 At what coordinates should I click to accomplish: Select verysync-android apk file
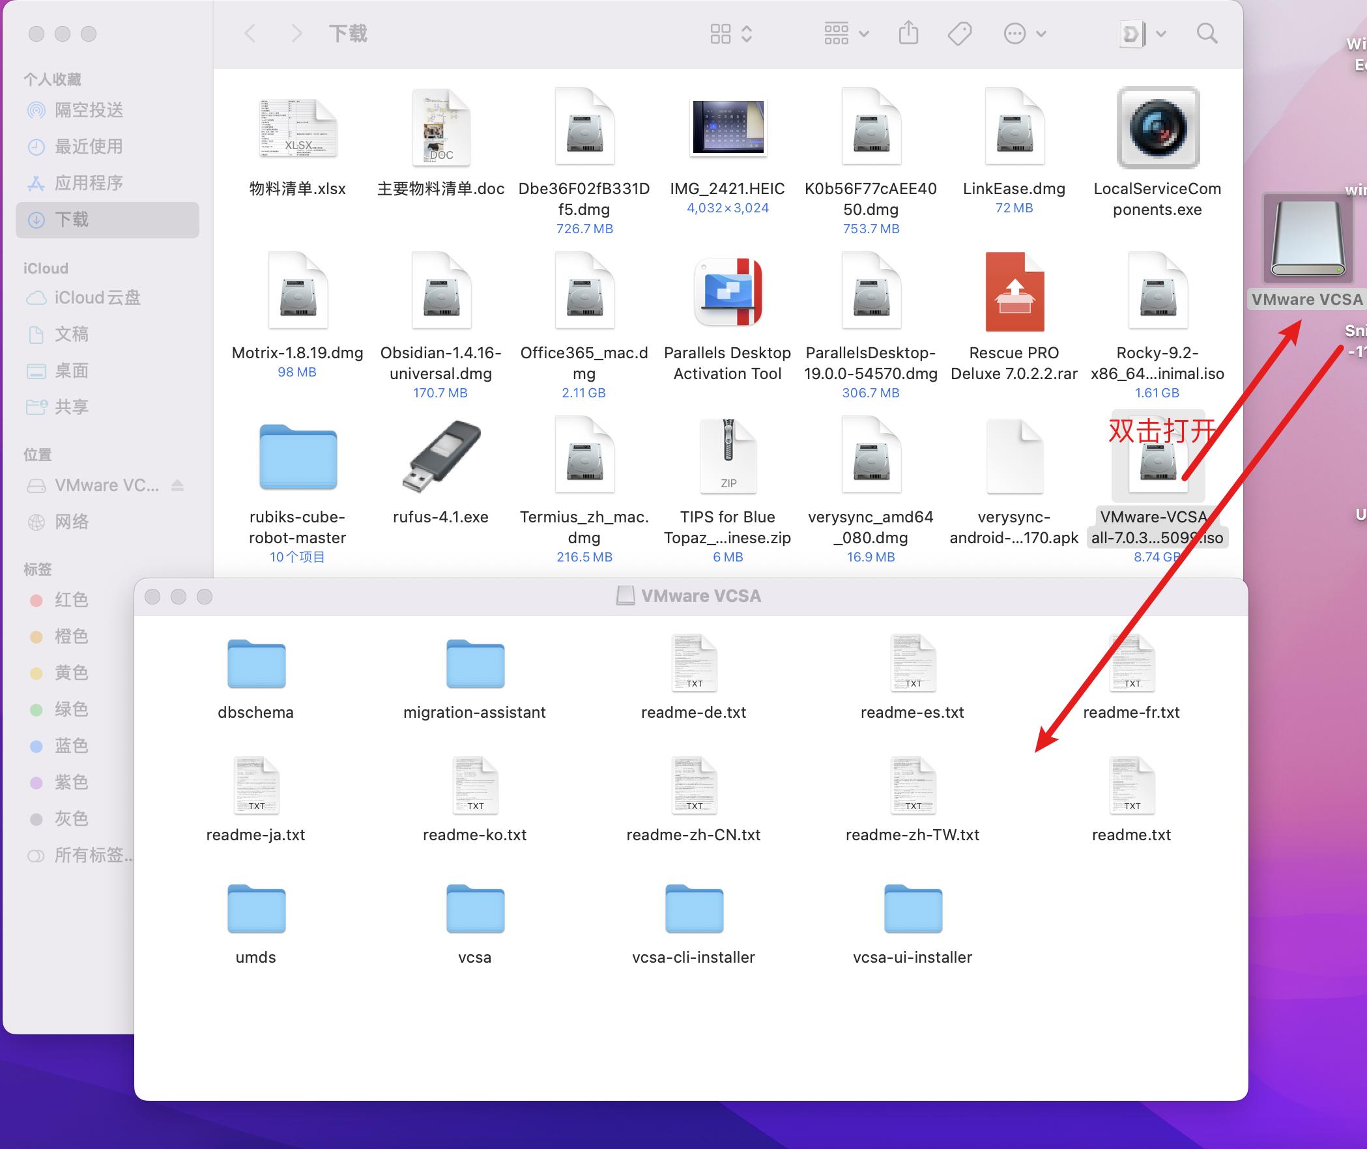pos(1014,455)
